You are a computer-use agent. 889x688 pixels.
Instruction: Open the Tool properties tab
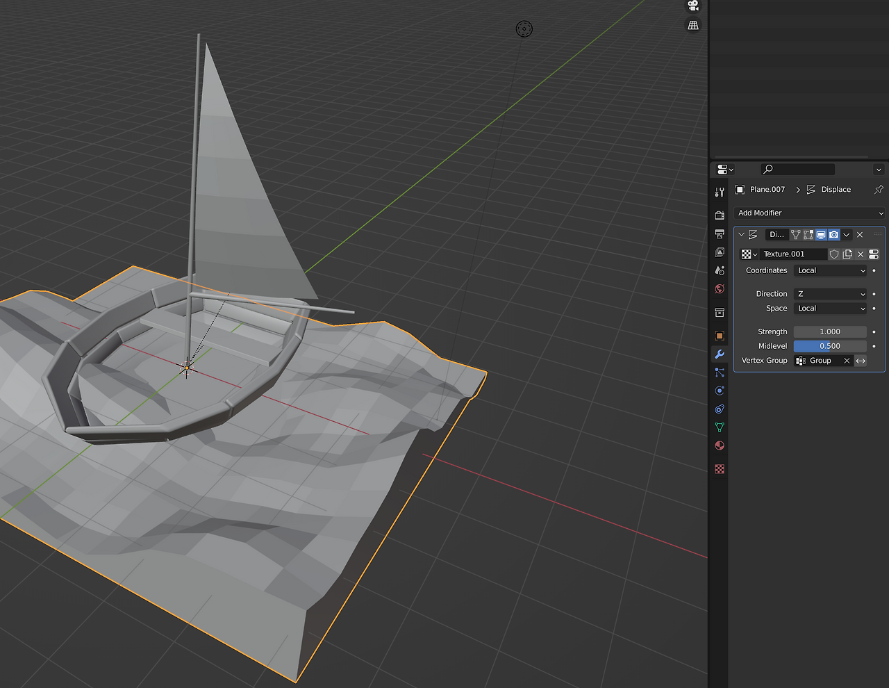(x=720, y=193)
